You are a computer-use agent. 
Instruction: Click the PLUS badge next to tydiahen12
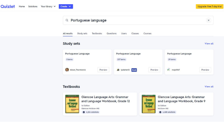pos(134,70)
